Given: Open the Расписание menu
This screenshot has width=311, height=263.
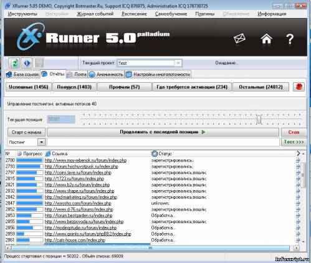Looking at the screenshot, I should click(134, 14).
